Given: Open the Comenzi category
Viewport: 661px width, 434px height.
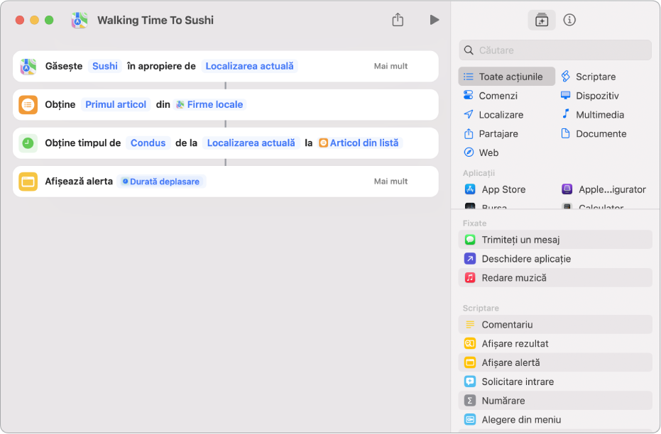Looking at the screenshot, I should [490, 96].
